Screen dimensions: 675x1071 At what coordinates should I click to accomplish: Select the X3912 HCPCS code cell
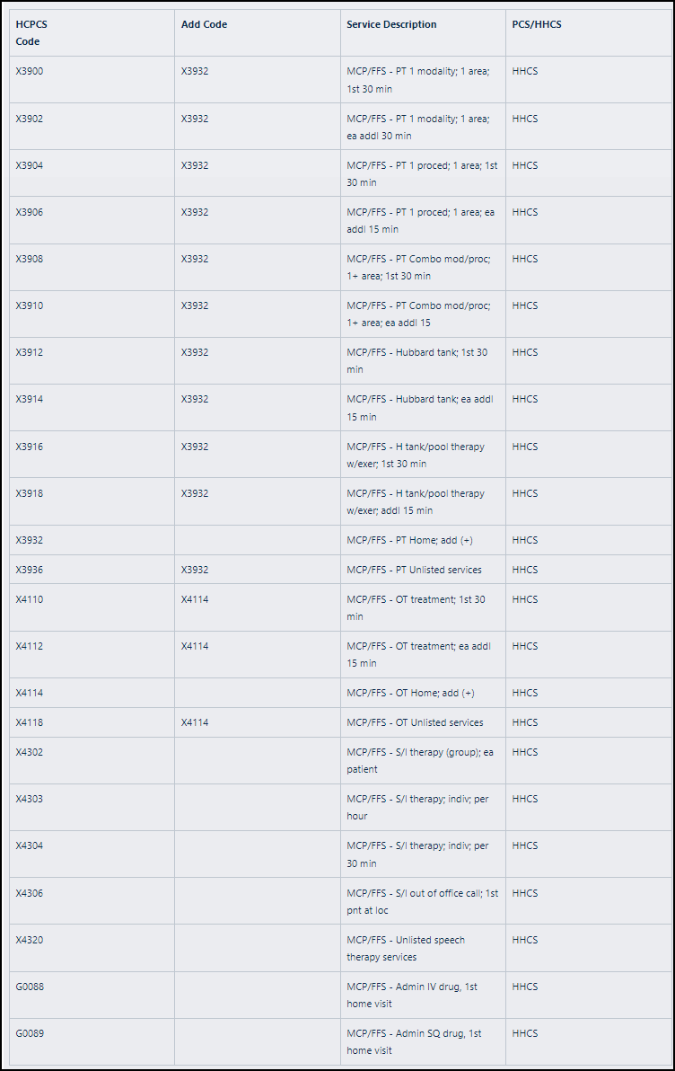point(30,353)
